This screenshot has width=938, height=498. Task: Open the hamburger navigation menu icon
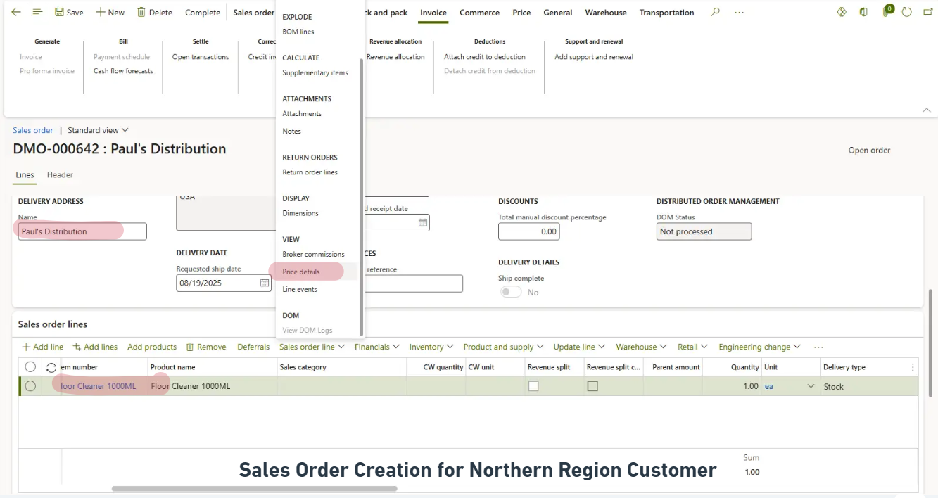37,12
